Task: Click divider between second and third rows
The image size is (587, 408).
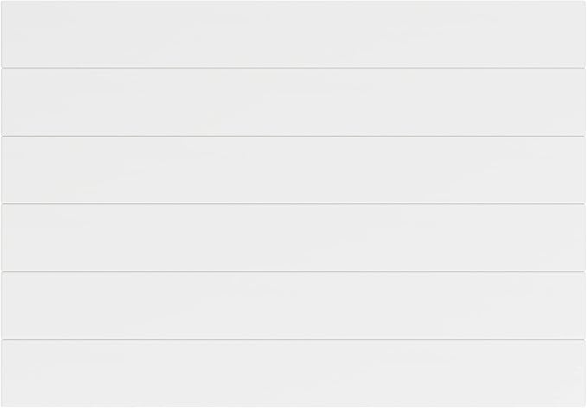Action: pyautogui.click(x=294, y=136)
